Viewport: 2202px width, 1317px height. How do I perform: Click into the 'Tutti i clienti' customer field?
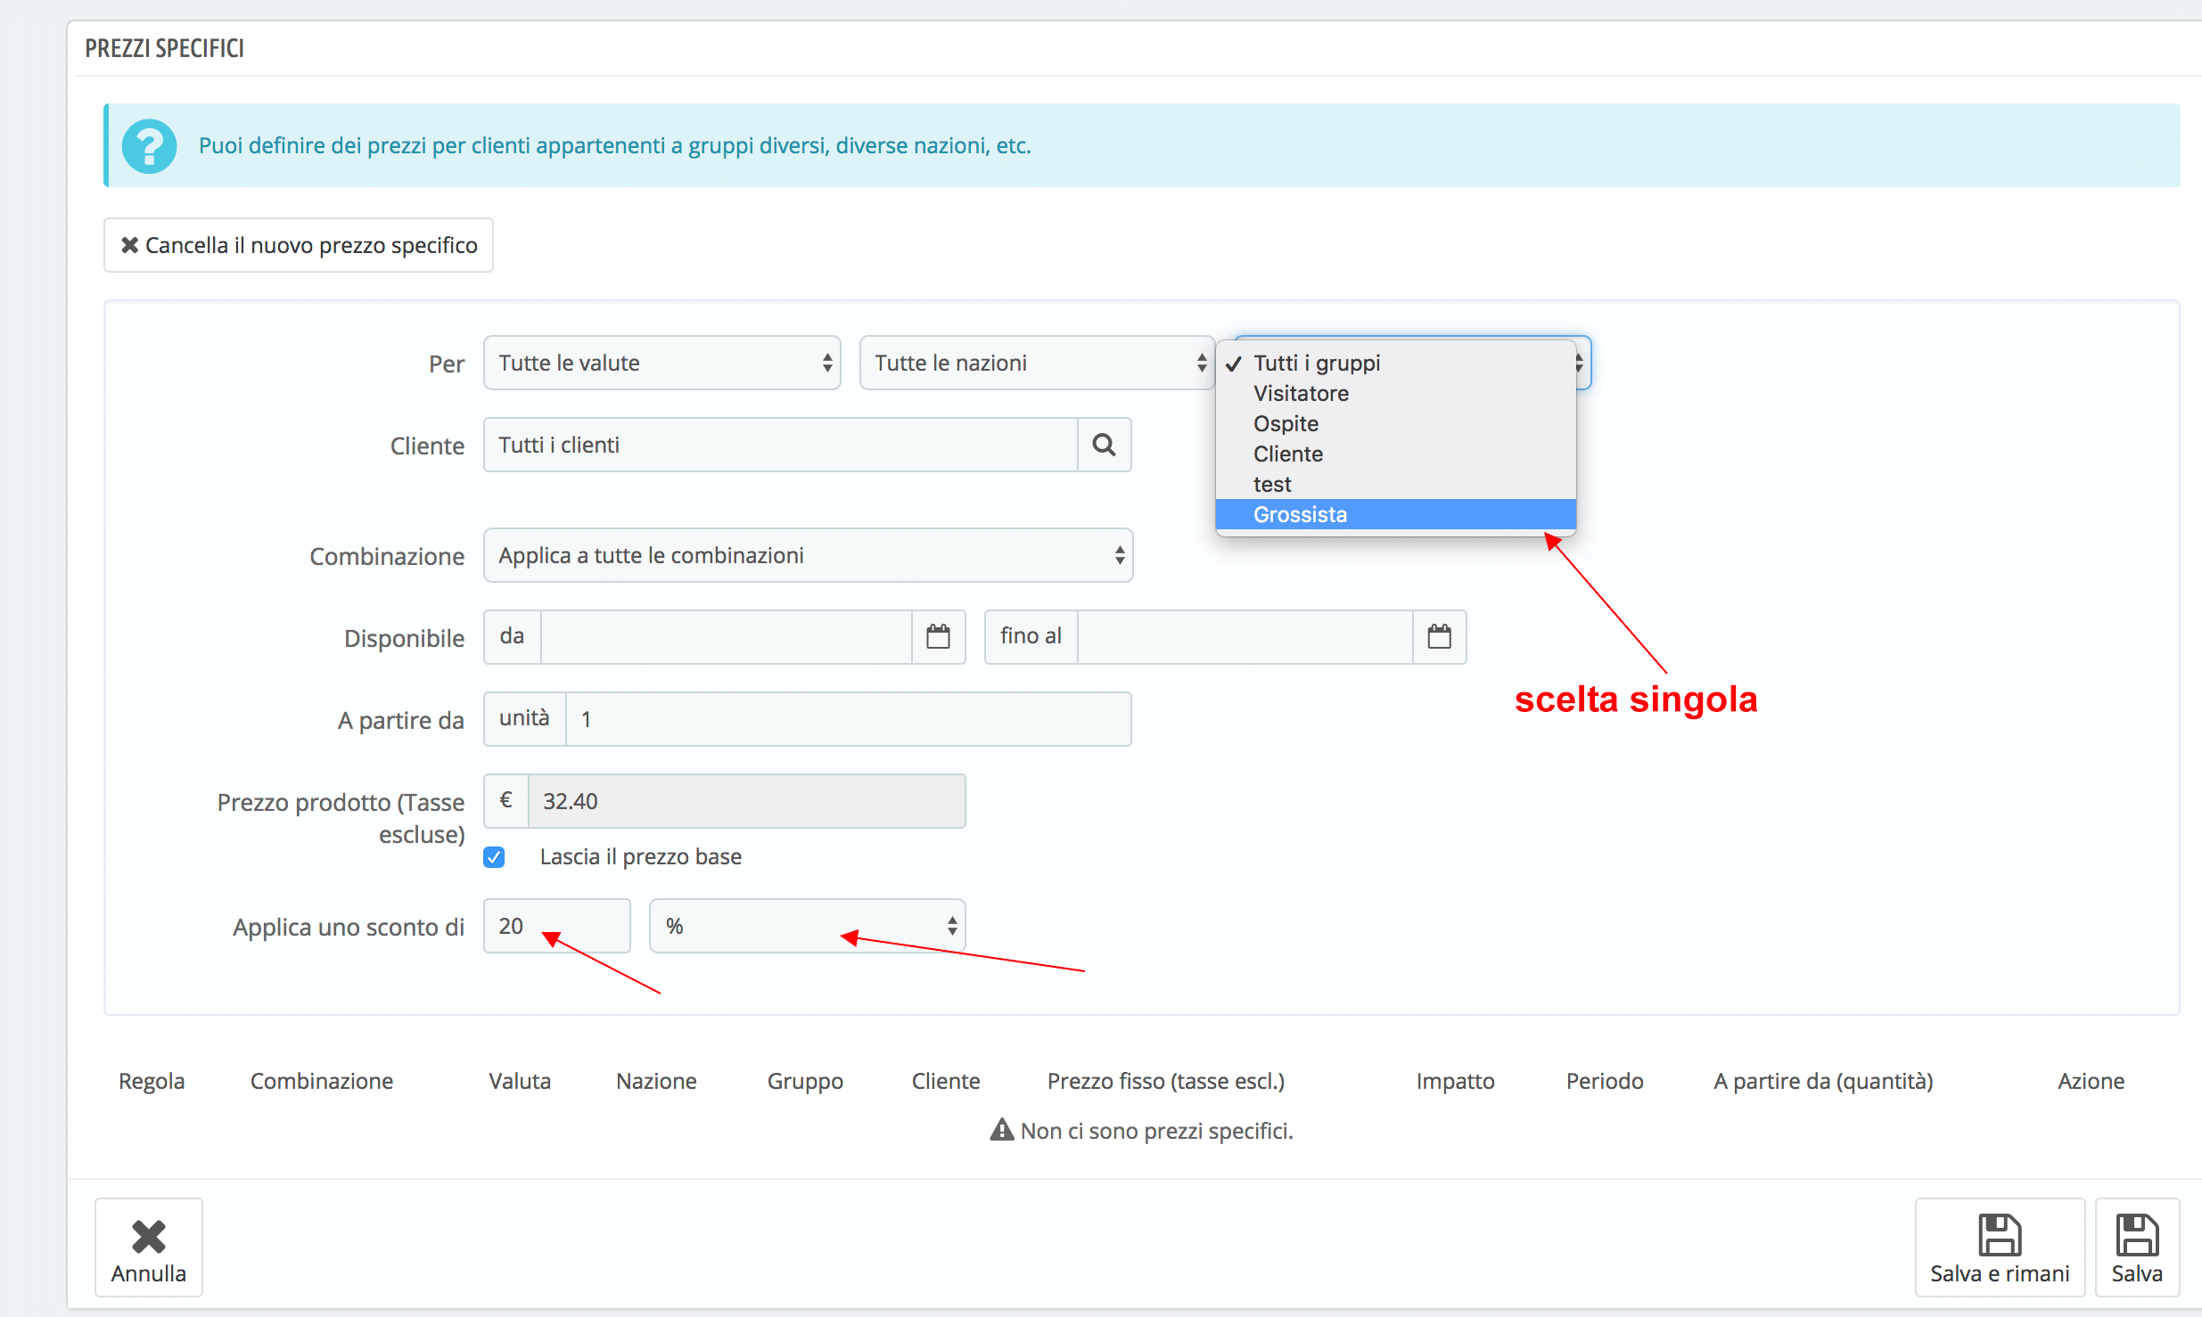coord(780,445)
